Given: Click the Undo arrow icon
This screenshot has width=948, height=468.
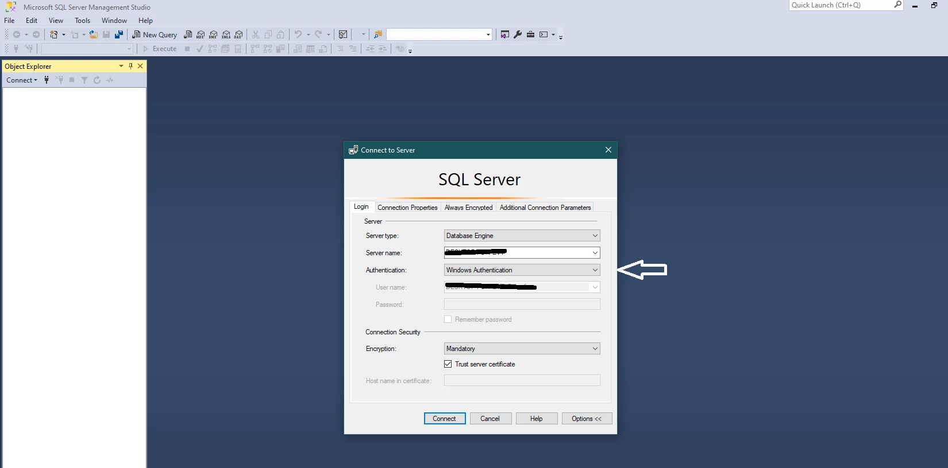Looking at the screenshot, I should click(x=298, y=34).
